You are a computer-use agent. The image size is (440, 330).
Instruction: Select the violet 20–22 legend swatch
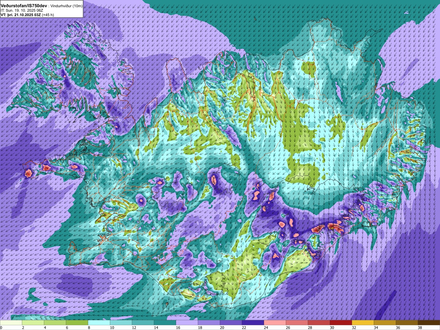click(231, 323)
